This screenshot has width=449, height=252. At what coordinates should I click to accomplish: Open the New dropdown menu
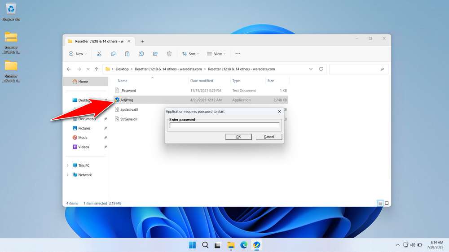(78, 54)
